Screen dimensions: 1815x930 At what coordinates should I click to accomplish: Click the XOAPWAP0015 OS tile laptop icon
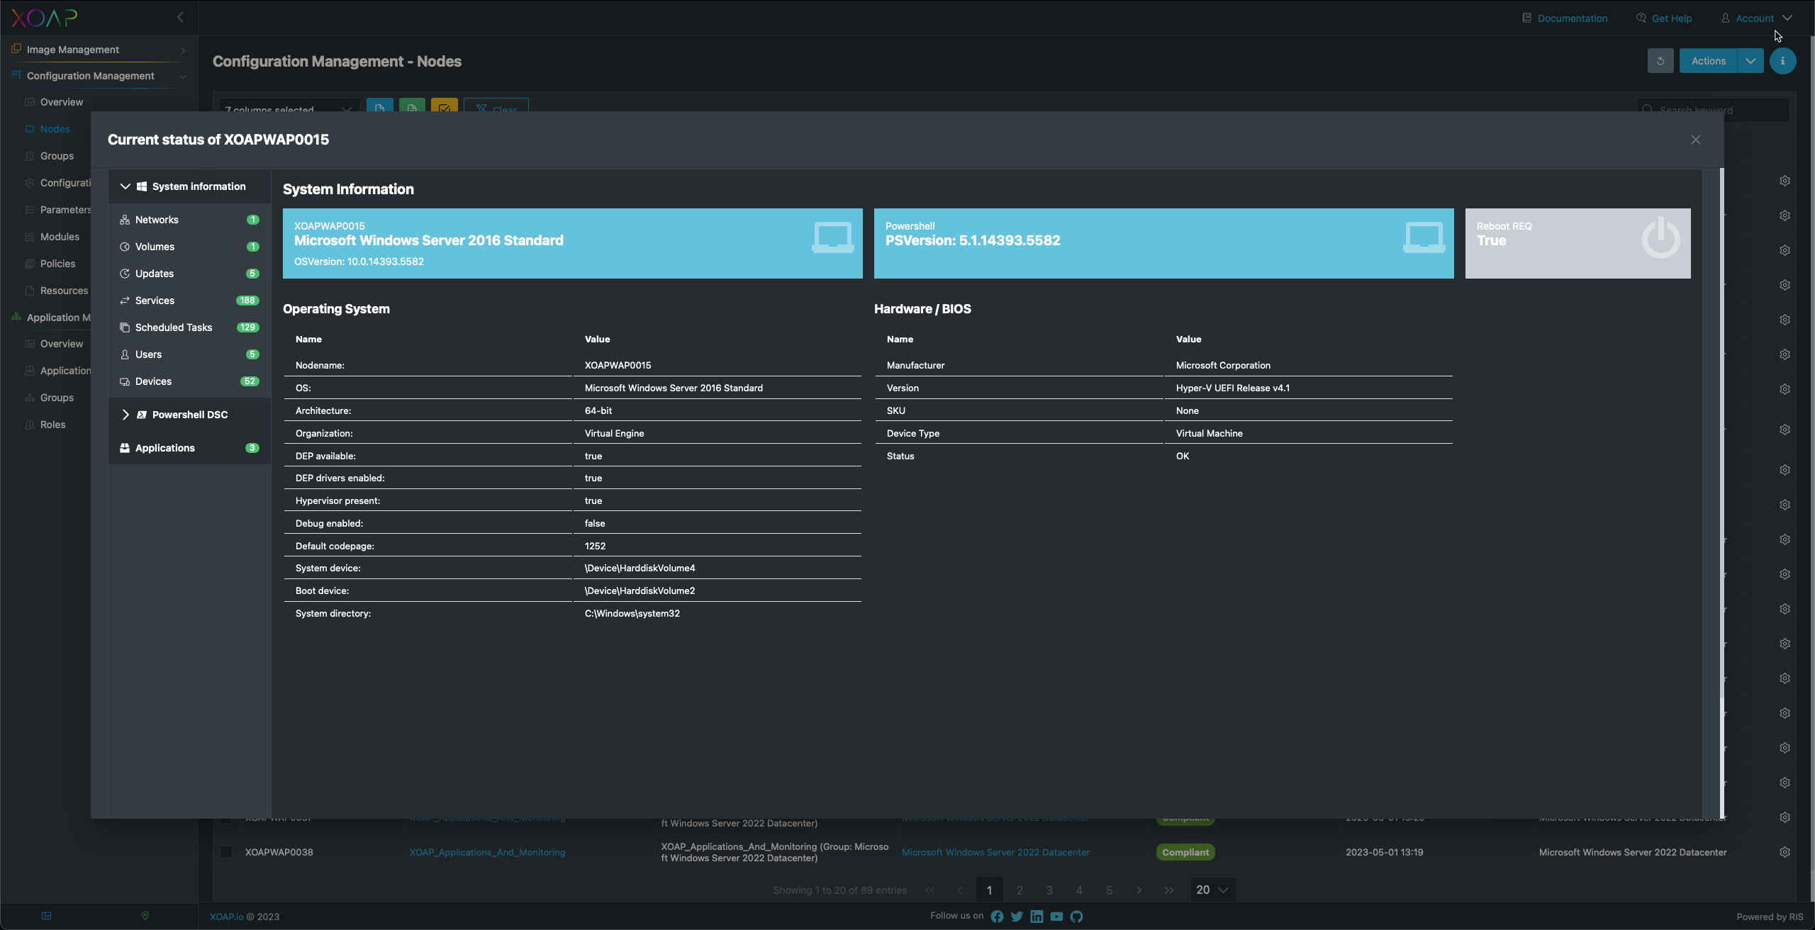833,237
